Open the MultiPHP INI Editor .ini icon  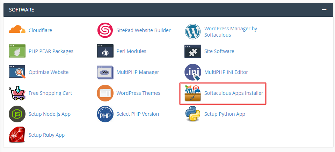pos(193,72)
